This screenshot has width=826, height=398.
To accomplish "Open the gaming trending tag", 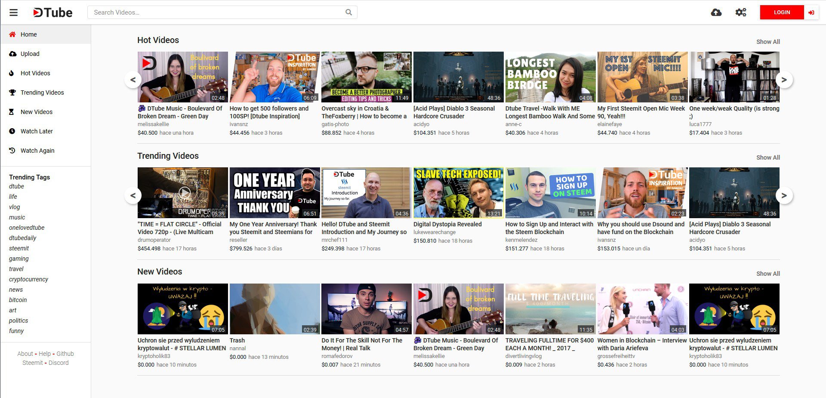I will 19,259.
